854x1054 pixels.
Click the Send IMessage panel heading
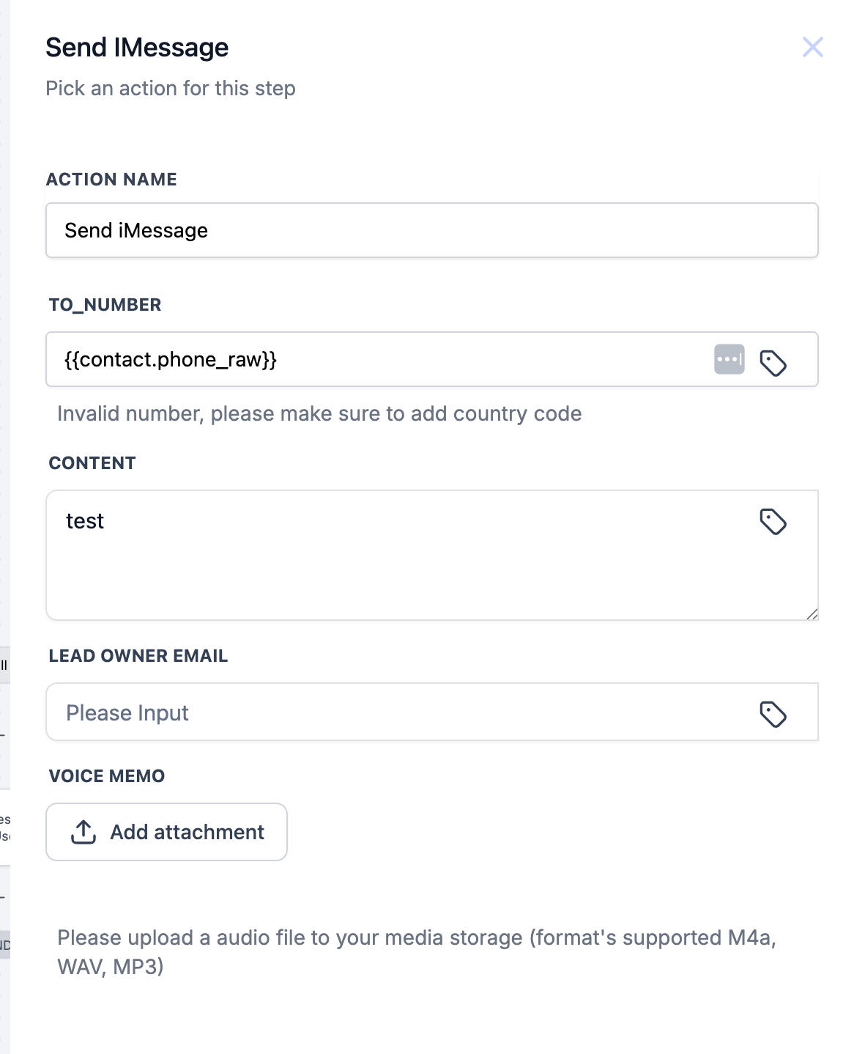tap(137, 48)
